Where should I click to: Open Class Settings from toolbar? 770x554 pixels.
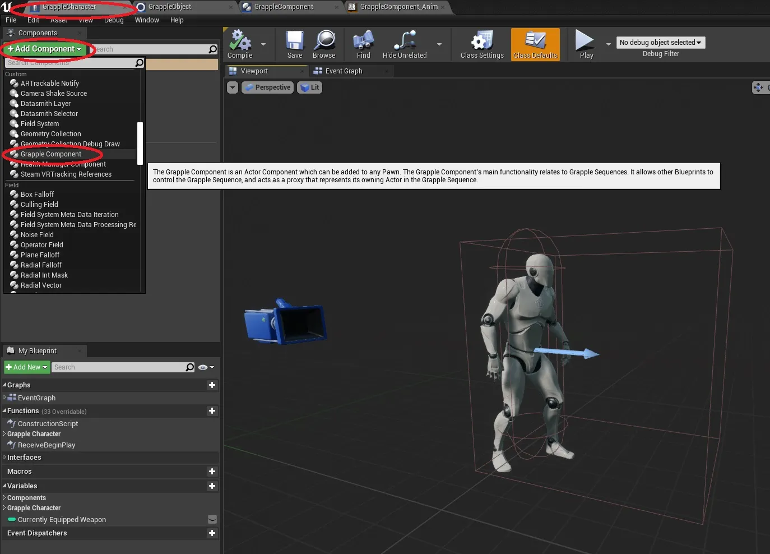(x=482, y=44)
